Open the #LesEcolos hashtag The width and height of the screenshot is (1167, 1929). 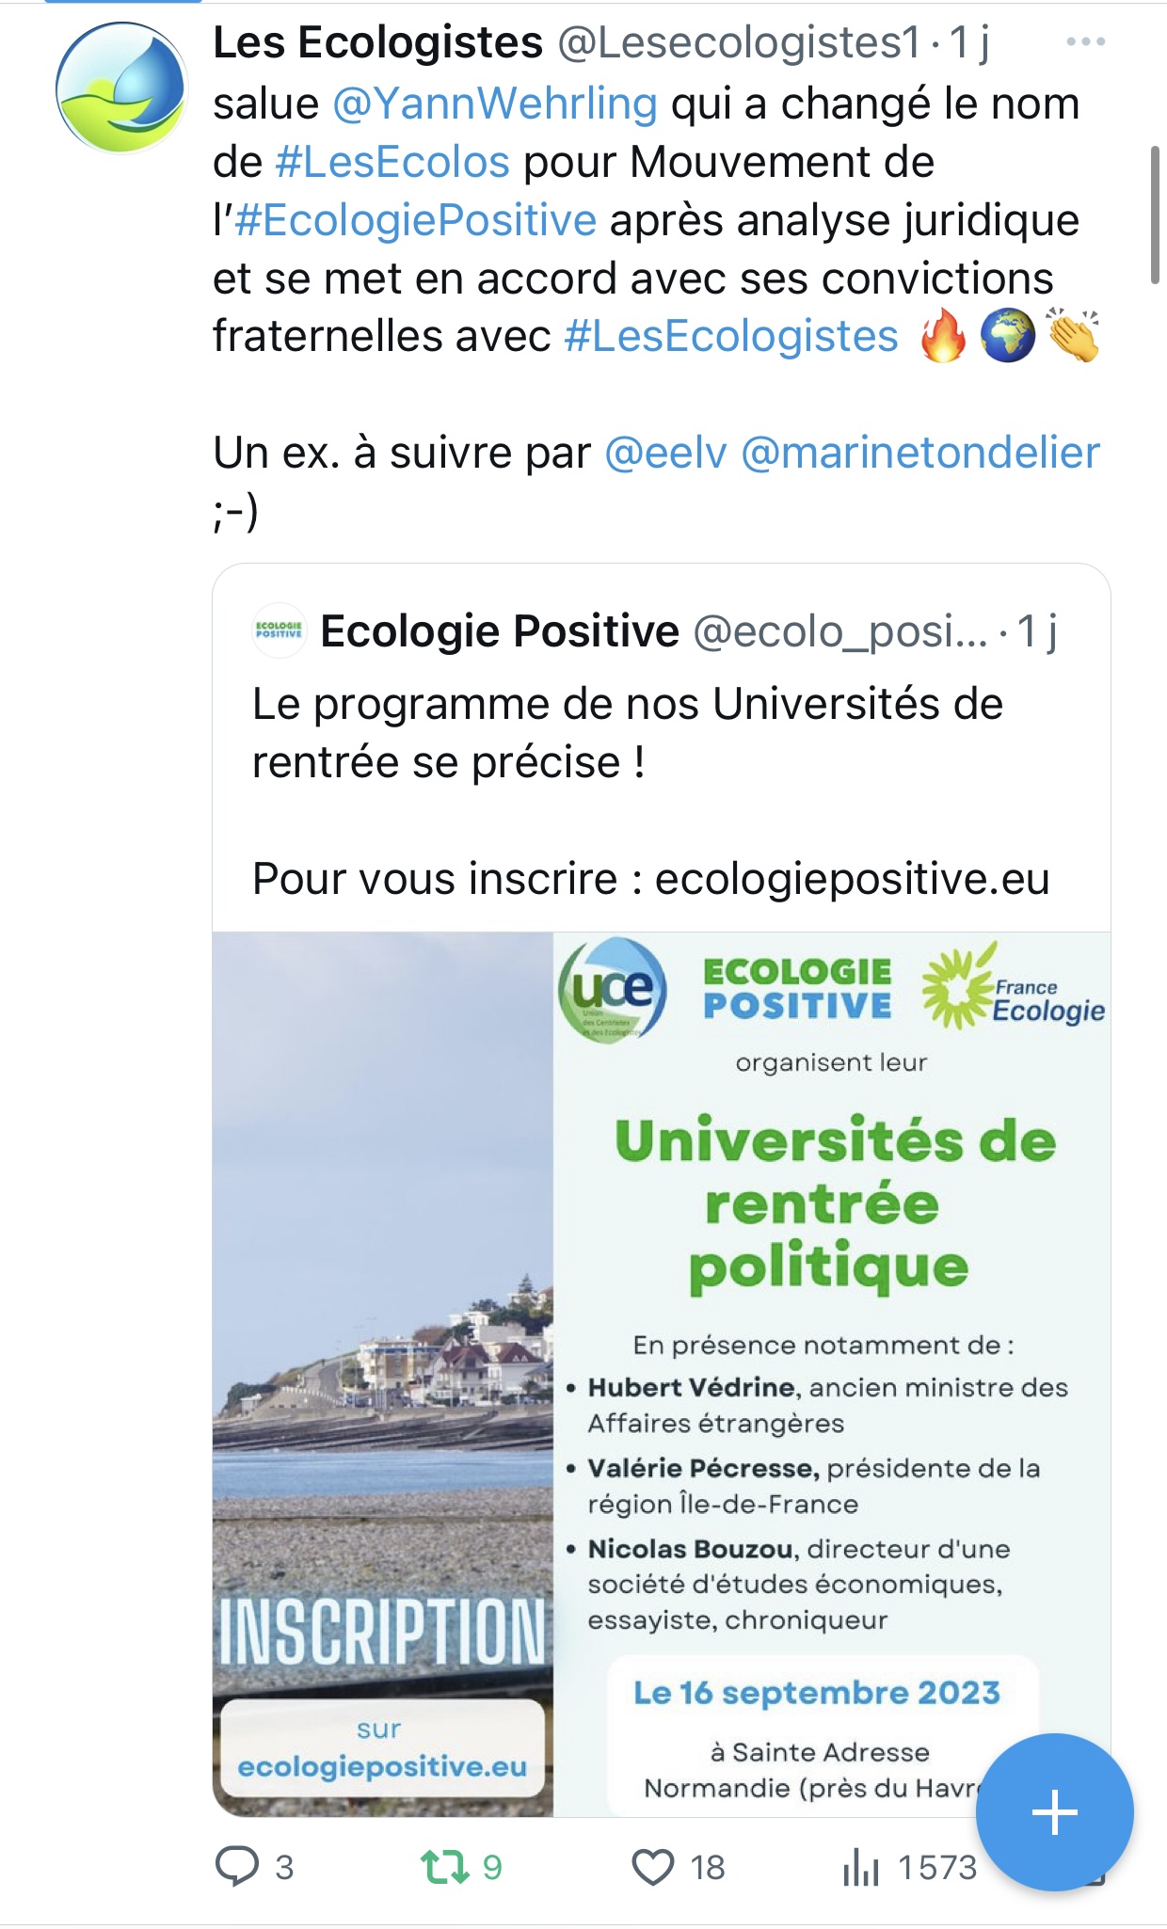pyautogui.click(x=392, y=162)
